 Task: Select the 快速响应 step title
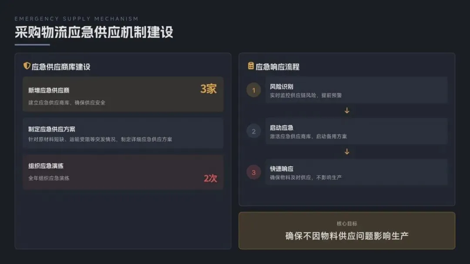[282, 168]
